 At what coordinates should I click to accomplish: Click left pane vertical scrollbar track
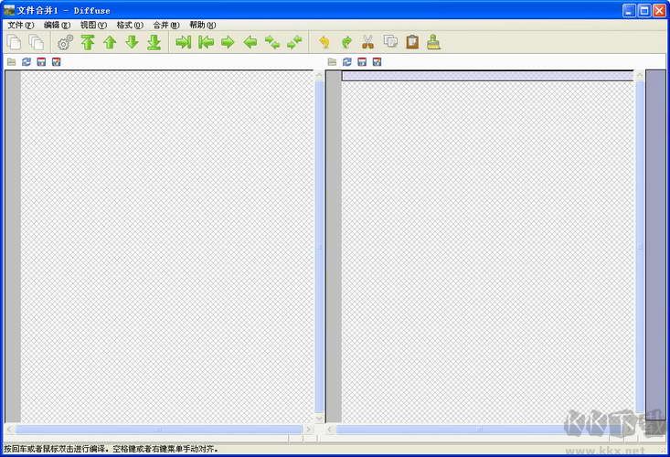point(319,247)
